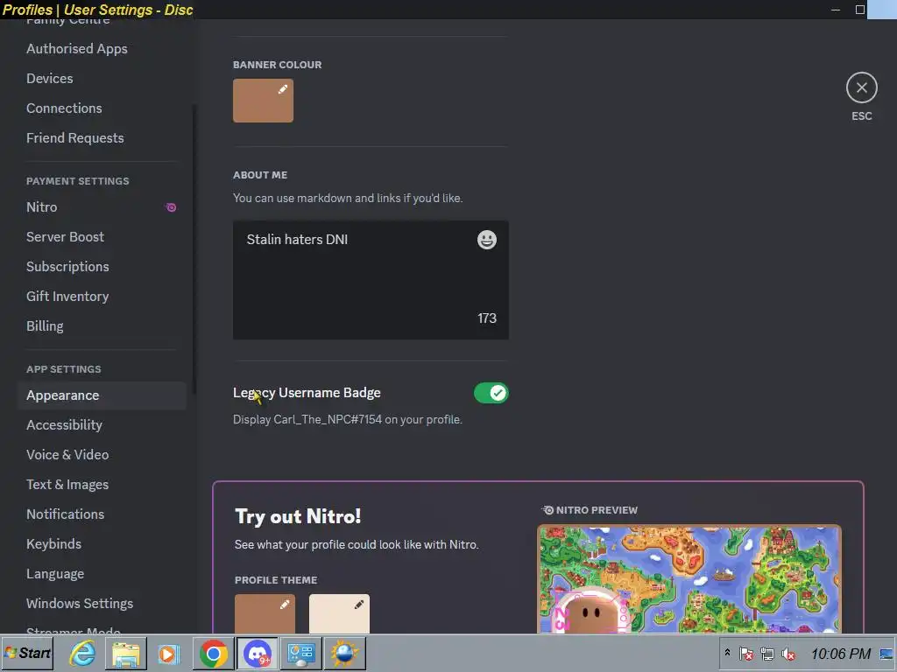
Task: Open Keybinds settings
Action: click(x=53, y=543)
